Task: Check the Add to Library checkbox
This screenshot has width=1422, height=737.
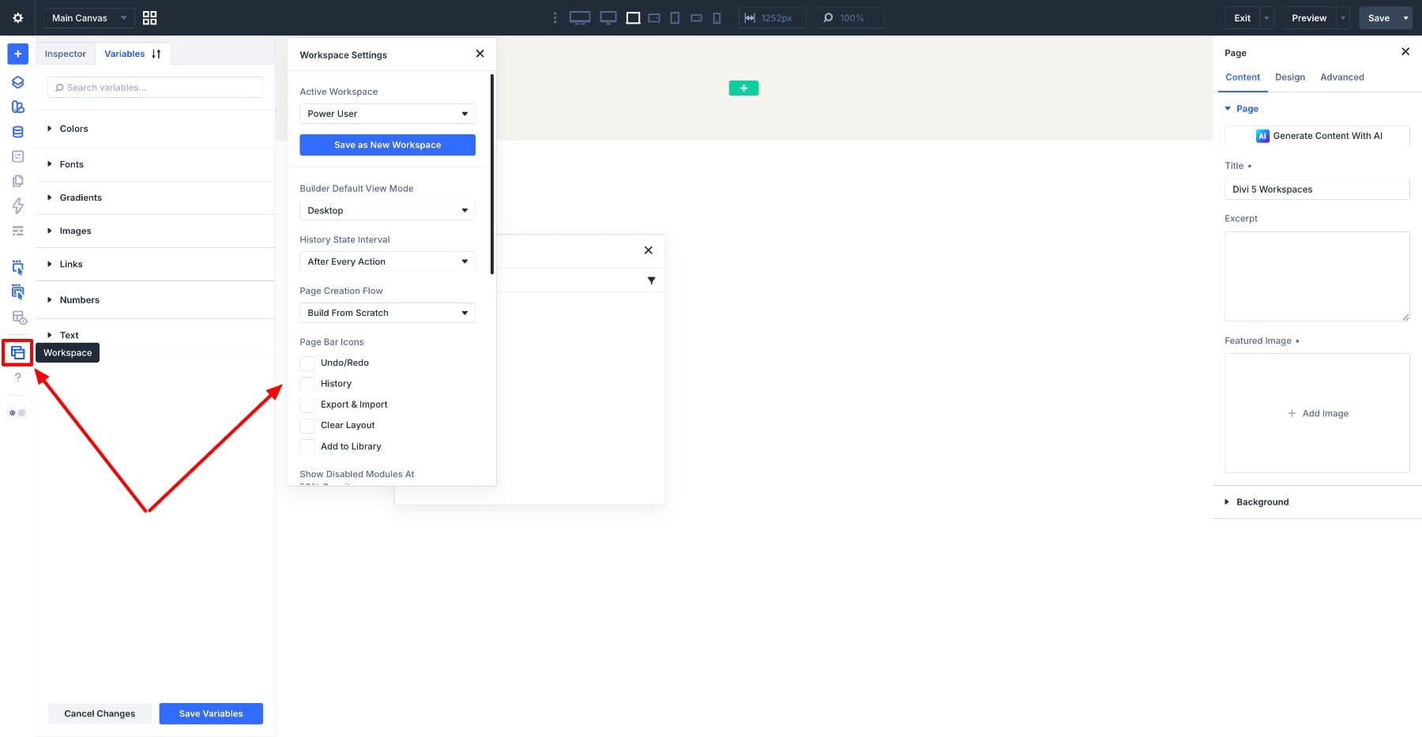Action: click(307, 446)
